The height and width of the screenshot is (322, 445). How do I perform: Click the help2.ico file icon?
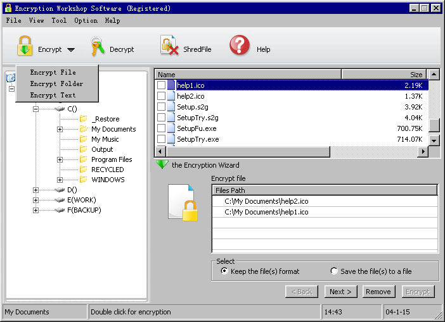tap(171, 96)
